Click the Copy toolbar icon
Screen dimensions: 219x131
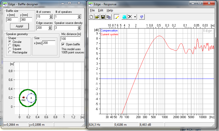(x=108, y=17)
